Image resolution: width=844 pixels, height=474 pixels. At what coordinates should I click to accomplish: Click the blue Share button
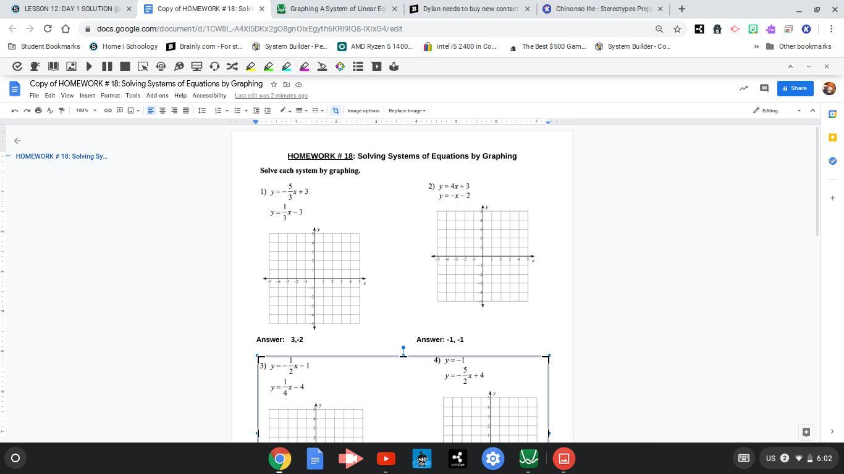tap(795, 88)
